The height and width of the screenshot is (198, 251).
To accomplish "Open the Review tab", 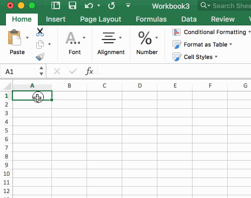I will coord(223,19).
